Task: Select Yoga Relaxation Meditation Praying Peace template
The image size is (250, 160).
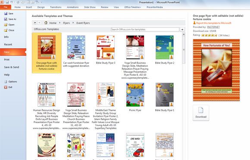Action: [76, 95]
